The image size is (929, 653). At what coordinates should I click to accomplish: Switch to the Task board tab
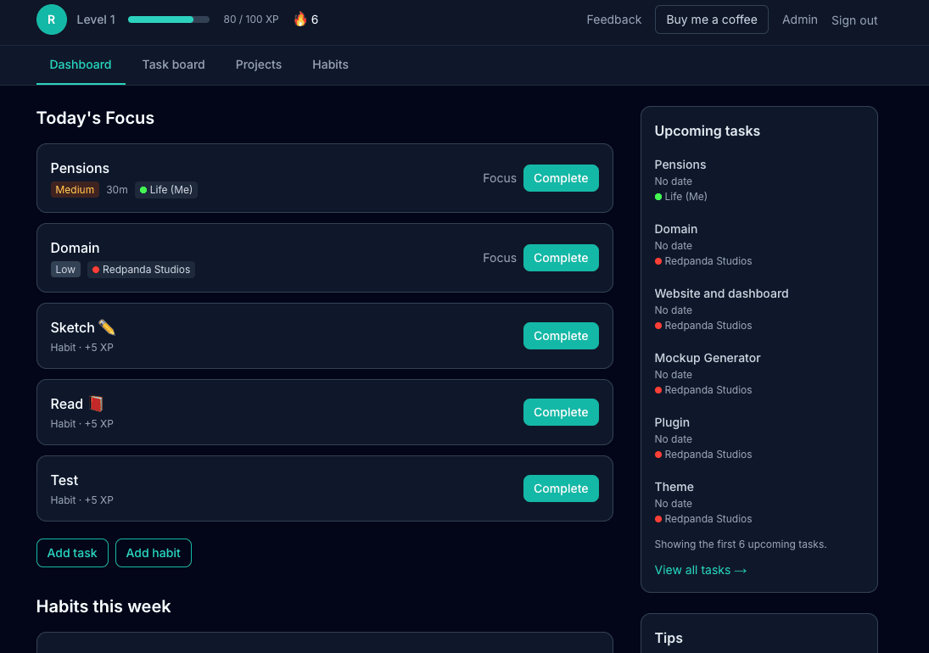coord(173,64)
